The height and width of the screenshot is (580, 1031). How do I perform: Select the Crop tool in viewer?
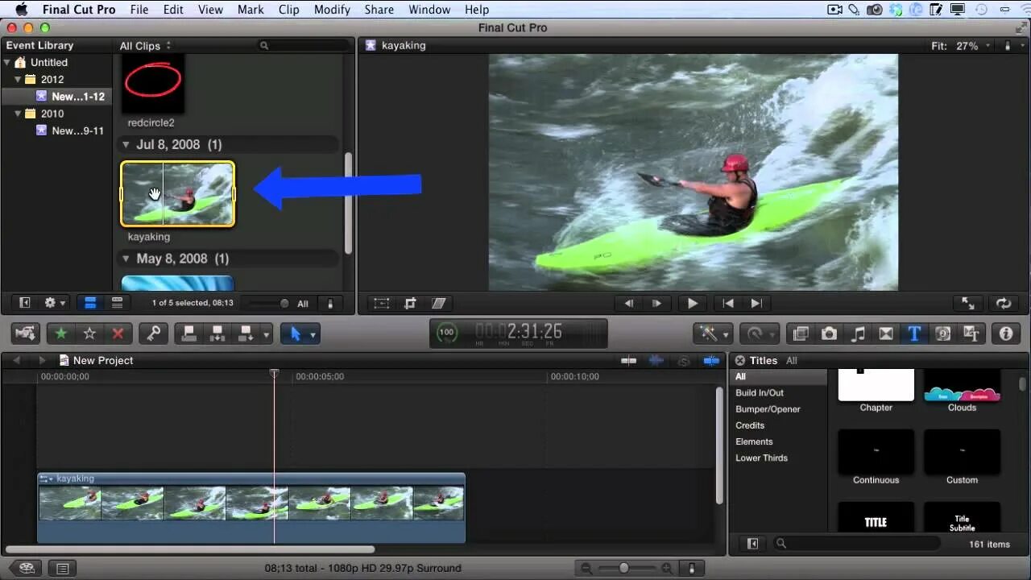(410, 304)
